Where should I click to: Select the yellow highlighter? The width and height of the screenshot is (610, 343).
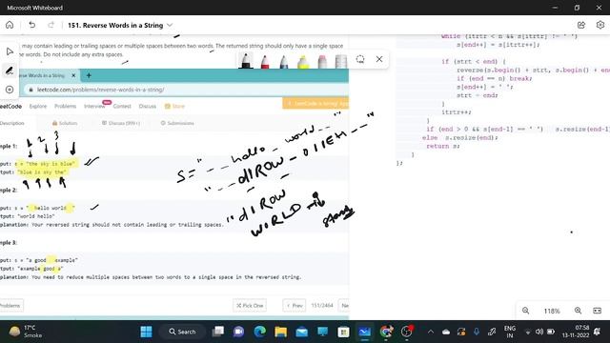pos(303,61)
